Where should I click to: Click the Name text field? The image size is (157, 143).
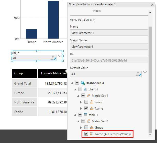[x=109, y=32]
